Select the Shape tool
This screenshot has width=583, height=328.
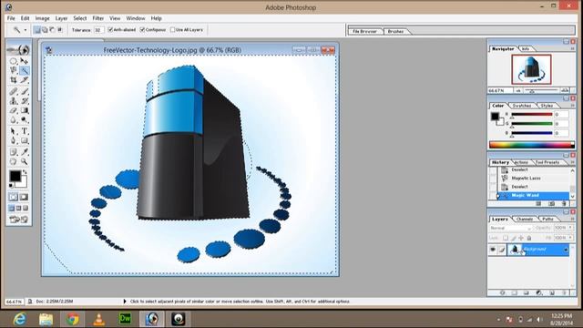[x=25, y=141]
